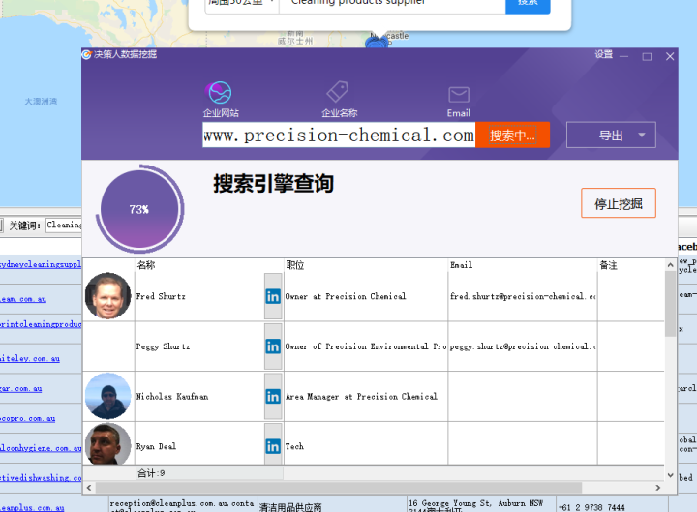This screenshot has height=512, width=697.
Task: Click the 职位 column header
Action: click(x=366, y=265)
